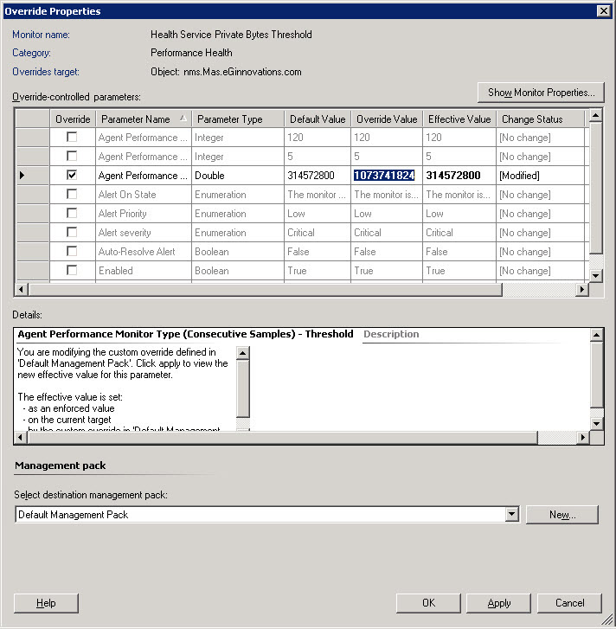
Task: Check Override box for Alert severity
Action: 72,232
